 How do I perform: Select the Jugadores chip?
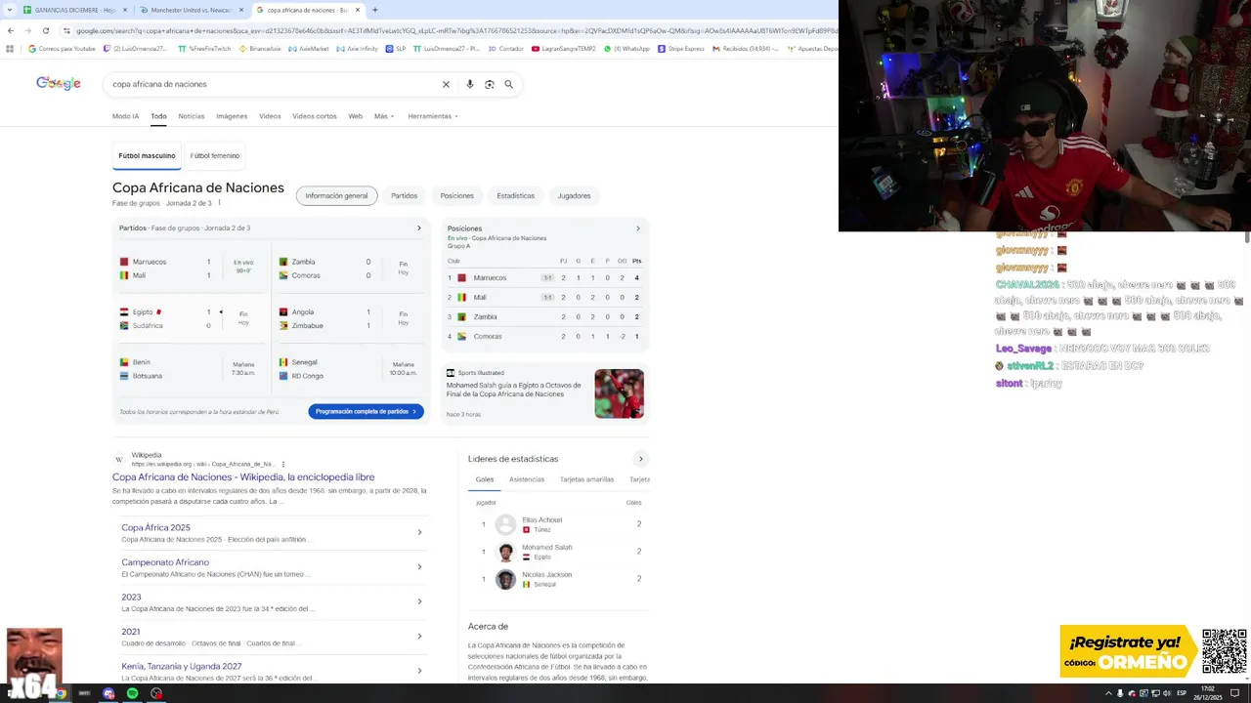click(574, 195)
